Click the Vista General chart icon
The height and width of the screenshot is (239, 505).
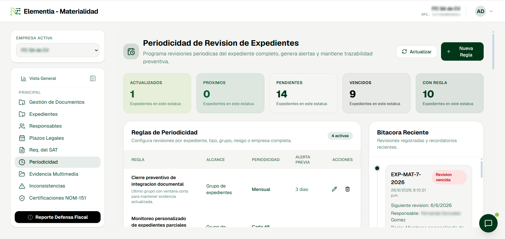point(23,79)
